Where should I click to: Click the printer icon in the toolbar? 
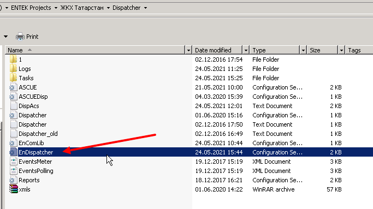(x=20, y=37)
